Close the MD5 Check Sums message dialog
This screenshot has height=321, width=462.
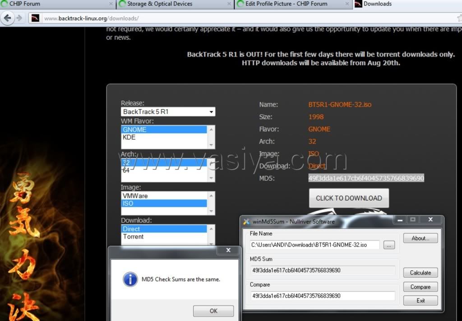pyautogui.click(x=228, y=250)
